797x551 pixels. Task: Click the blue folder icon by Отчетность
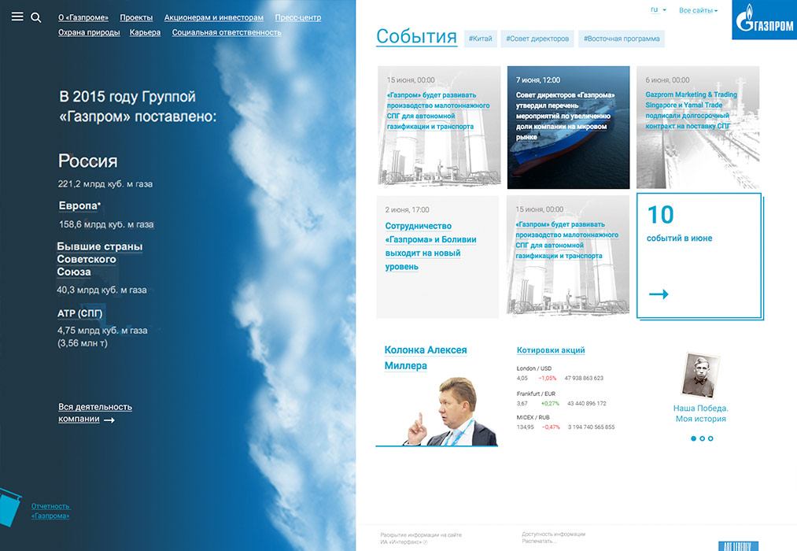[10, 505]
